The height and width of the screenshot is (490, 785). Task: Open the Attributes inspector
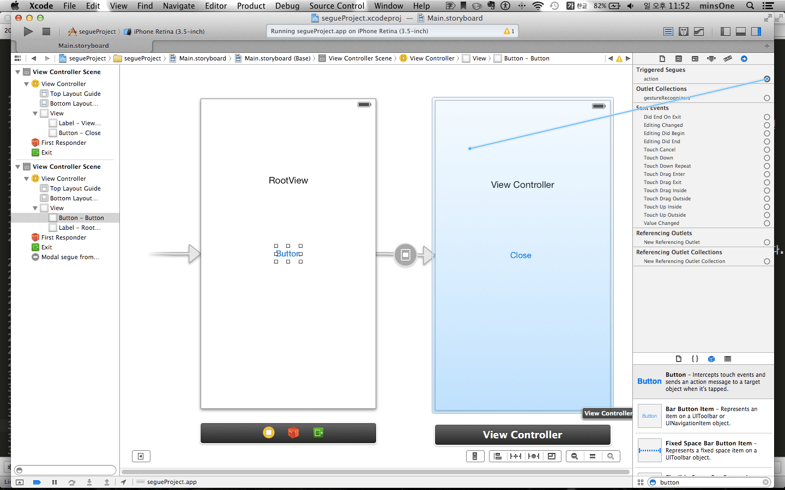[x=711, y=59]
